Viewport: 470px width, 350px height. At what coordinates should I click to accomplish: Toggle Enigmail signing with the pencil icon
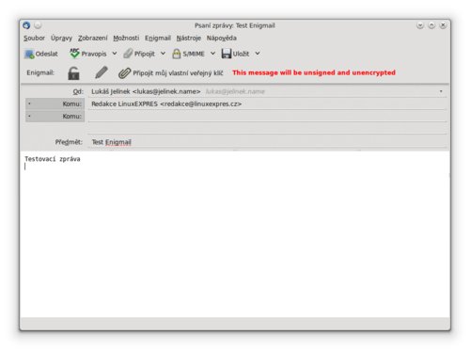point(102,72)
